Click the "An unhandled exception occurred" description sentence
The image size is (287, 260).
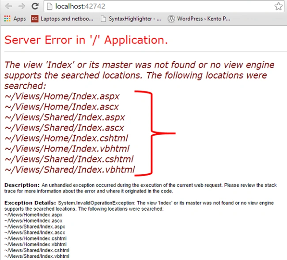(132, 185)
